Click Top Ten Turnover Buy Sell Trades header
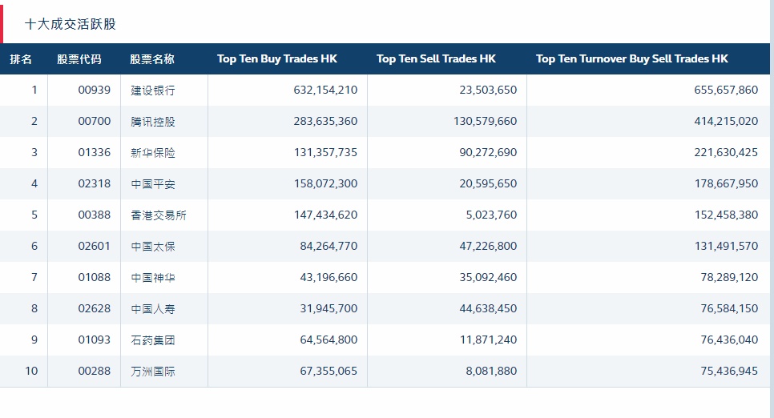 (631, 59)
